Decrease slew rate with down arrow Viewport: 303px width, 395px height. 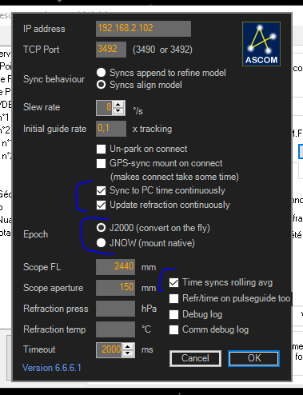coord(118,111)
